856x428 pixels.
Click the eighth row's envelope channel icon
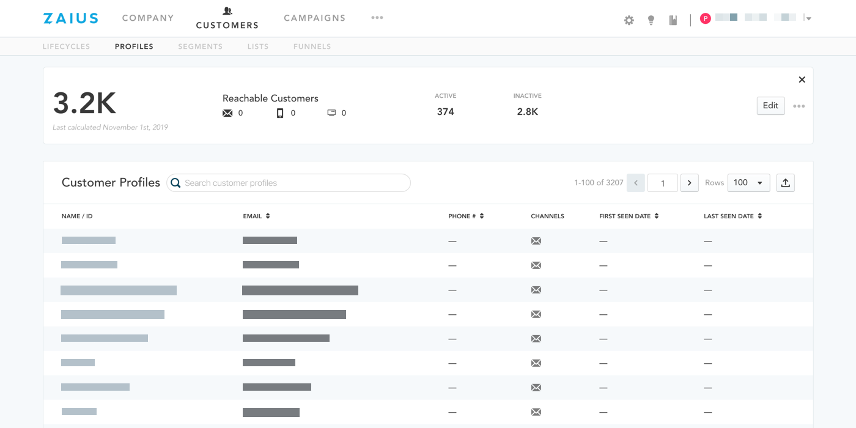click(536, 412)
